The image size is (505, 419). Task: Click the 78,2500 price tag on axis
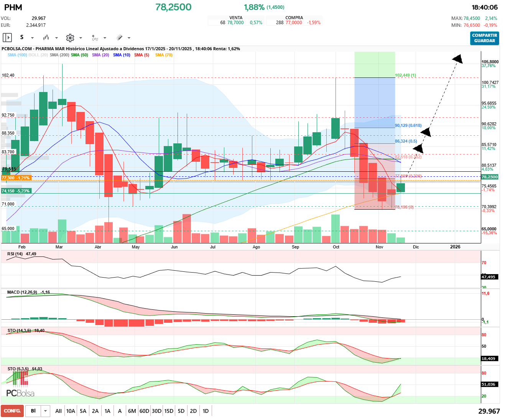[490, 177]
